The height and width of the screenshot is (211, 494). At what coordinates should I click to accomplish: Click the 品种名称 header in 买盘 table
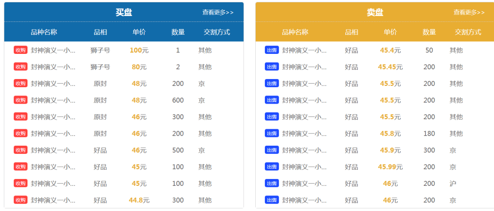(44, 32)
